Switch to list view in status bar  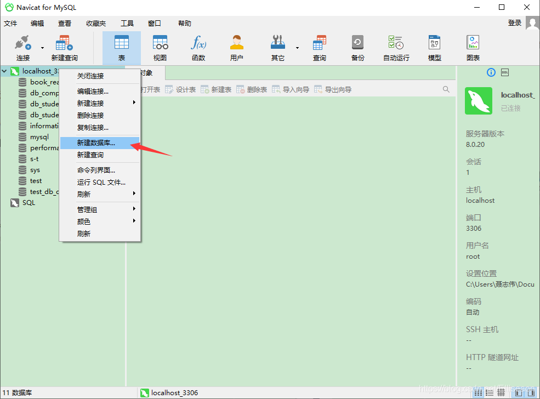[x=490, y=392]
